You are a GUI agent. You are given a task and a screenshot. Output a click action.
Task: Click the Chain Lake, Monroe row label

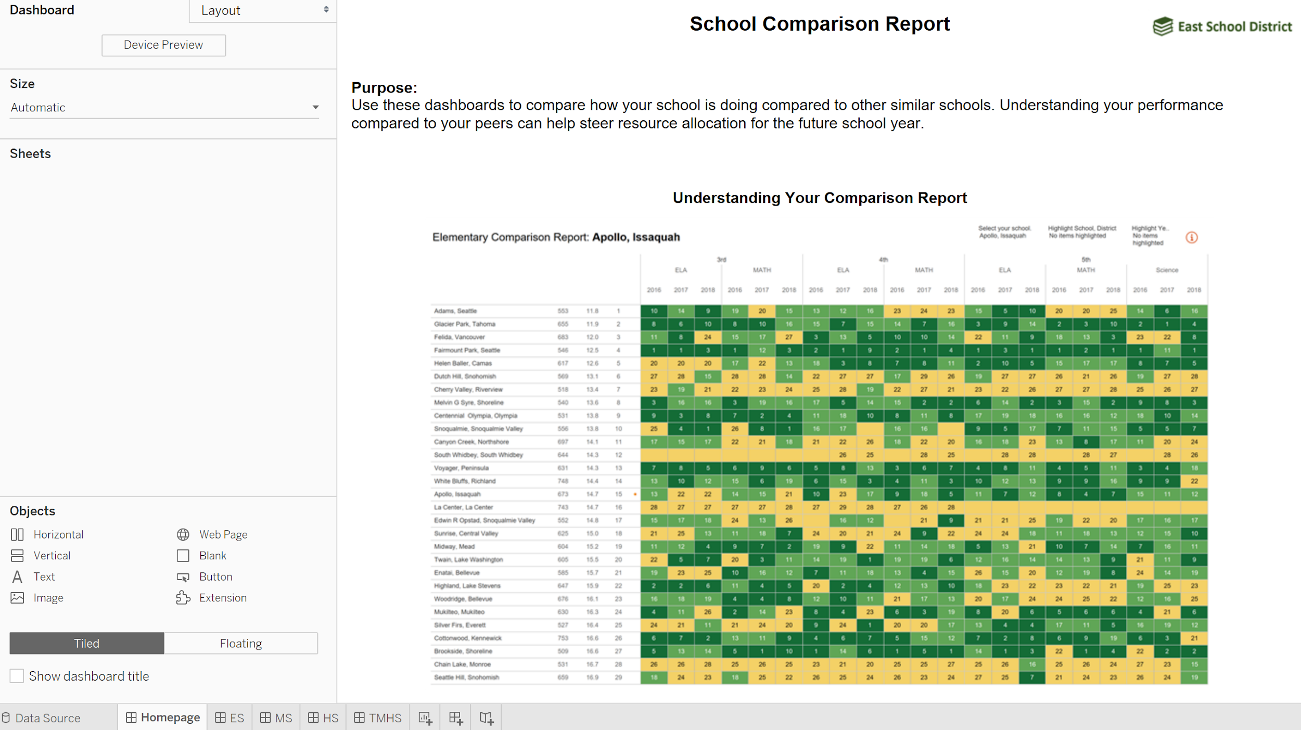[x=463, y=664]
